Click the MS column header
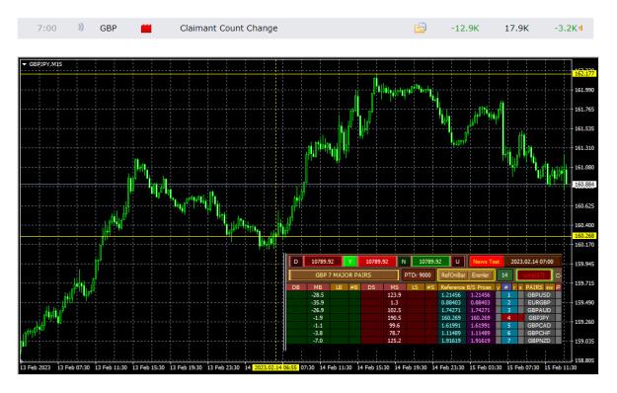Viewport: 617px width, 393px height. [x=394, y=287]
